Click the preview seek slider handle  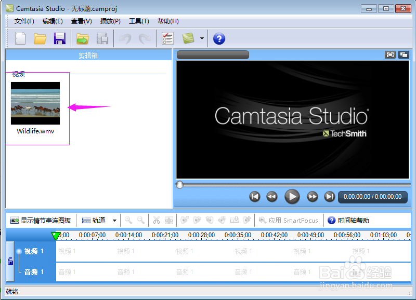[179, 185]
